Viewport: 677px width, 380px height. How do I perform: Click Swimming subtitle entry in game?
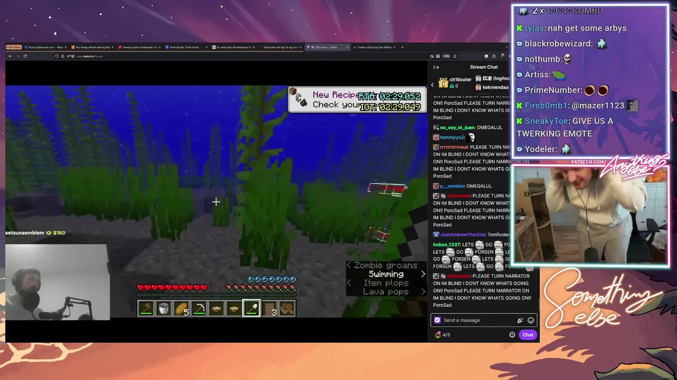(386, 274)
